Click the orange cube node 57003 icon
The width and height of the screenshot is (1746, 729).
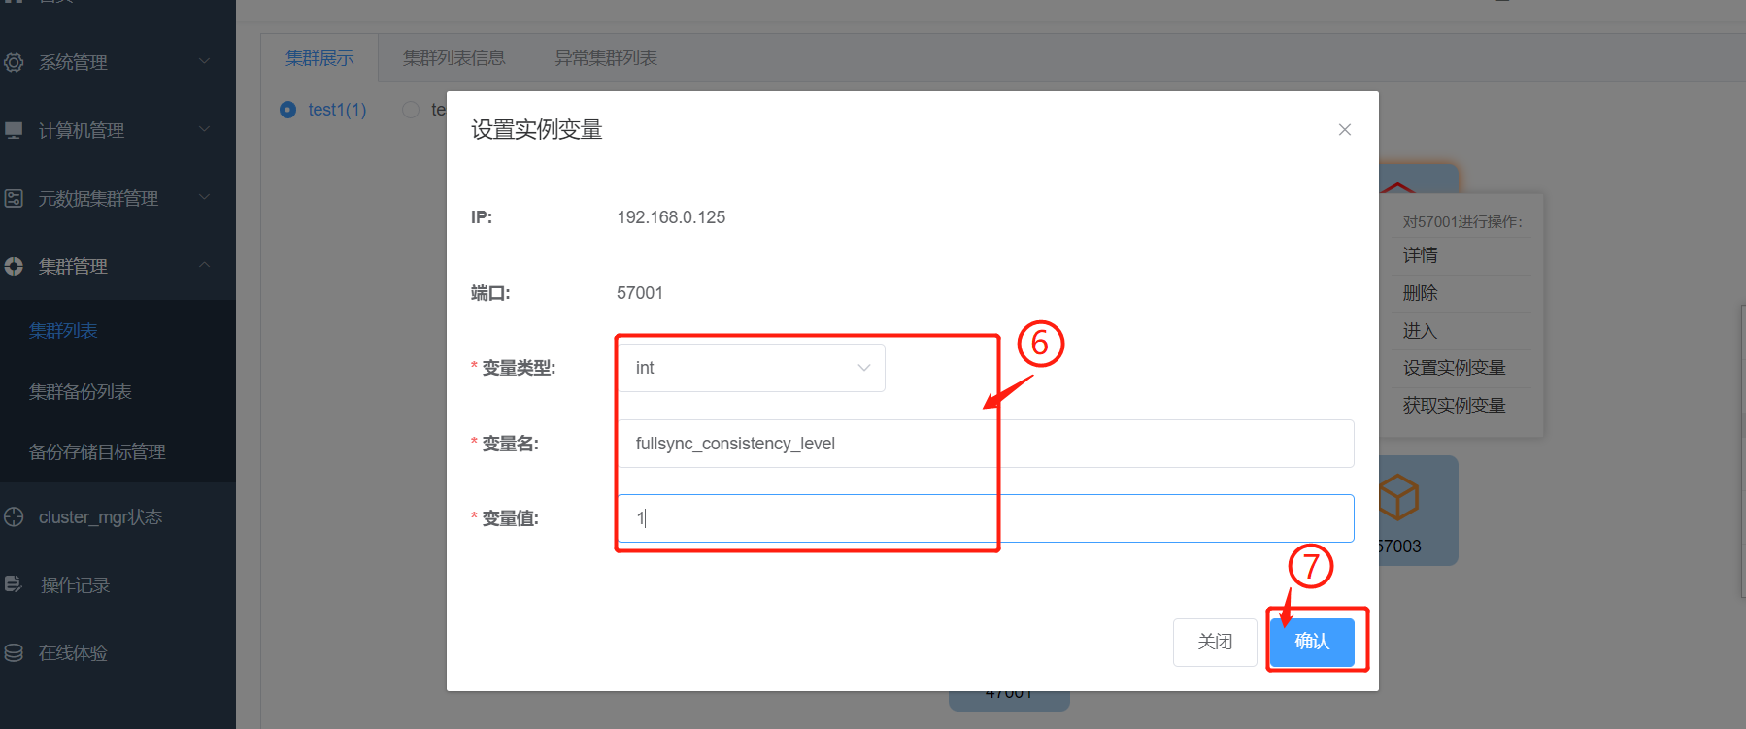click(x=1399, y=497)
